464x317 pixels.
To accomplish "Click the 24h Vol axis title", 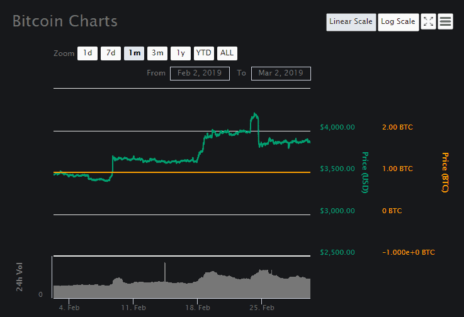I will click(20, 277).
